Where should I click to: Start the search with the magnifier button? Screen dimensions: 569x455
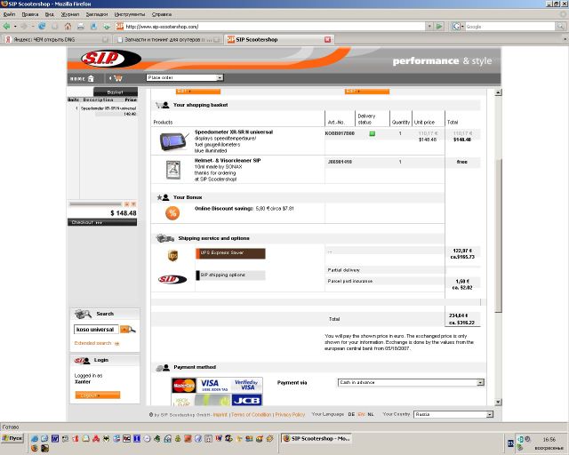pos(128,329)
